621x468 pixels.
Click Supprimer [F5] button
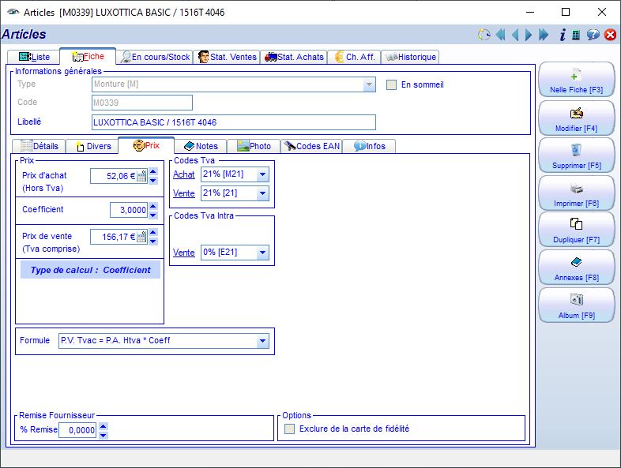tap(576, 155)
